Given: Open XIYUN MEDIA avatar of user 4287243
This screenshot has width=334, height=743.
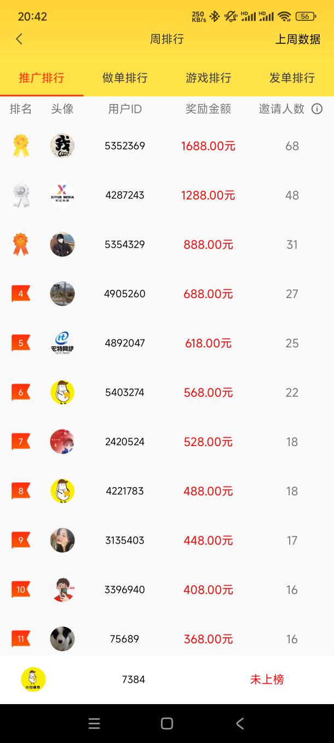Looking at the screenshot, I should coord(62,195).
